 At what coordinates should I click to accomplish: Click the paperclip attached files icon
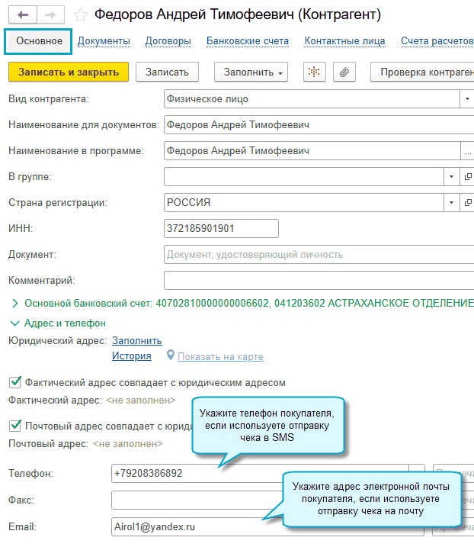pyautogui.click(x=344, y=72)
